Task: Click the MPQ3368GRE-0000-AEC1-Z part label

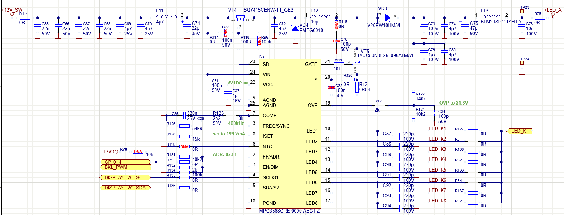Action: [289, 211]
